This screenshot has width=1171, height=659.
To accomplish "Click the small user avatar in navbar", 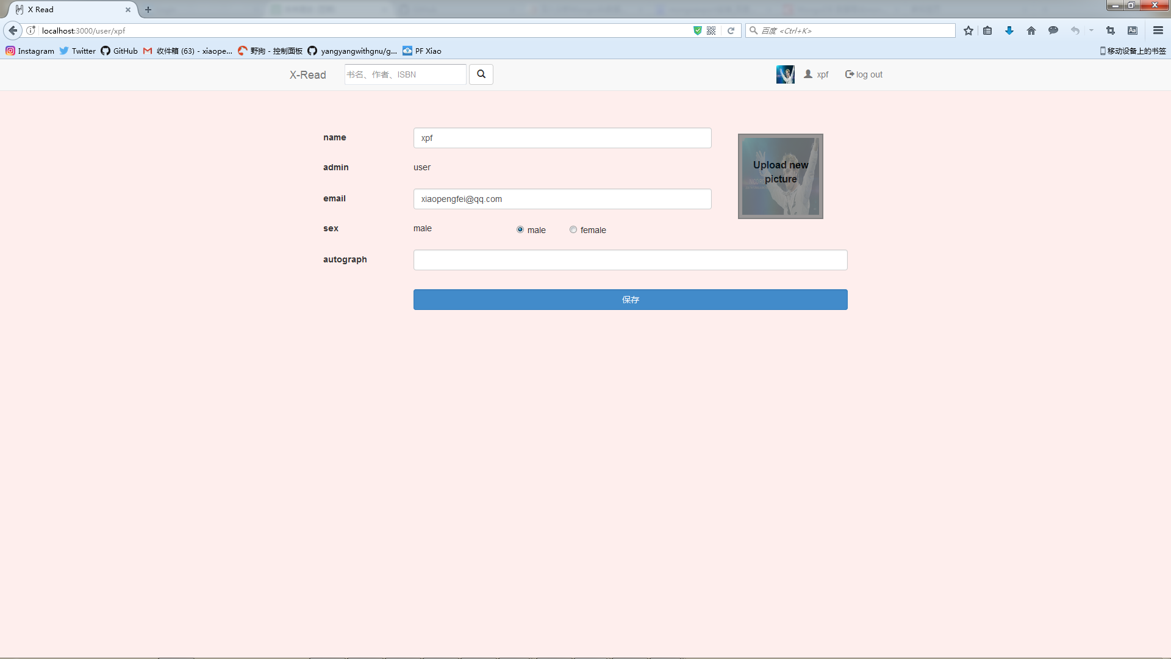I will tap(785, 74).
